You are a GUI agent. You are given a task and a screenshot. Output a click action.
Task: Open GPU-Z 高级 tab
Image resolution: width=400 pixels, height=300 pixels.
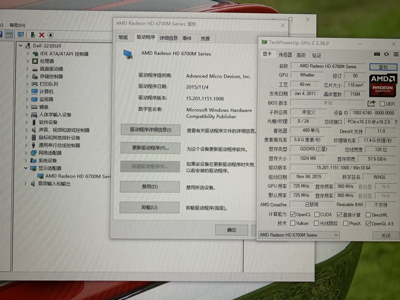(x=301, y=55)
